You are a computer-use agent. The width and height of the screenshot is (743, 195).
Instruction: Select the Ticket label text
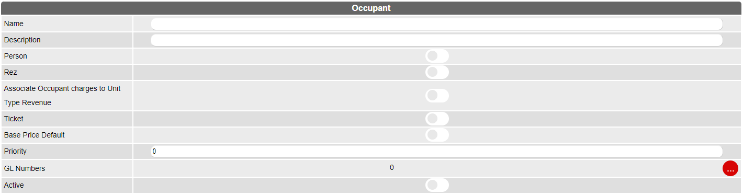coord(14,119)
